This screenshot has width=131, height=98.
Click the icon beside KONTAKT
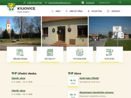[108, 11]
